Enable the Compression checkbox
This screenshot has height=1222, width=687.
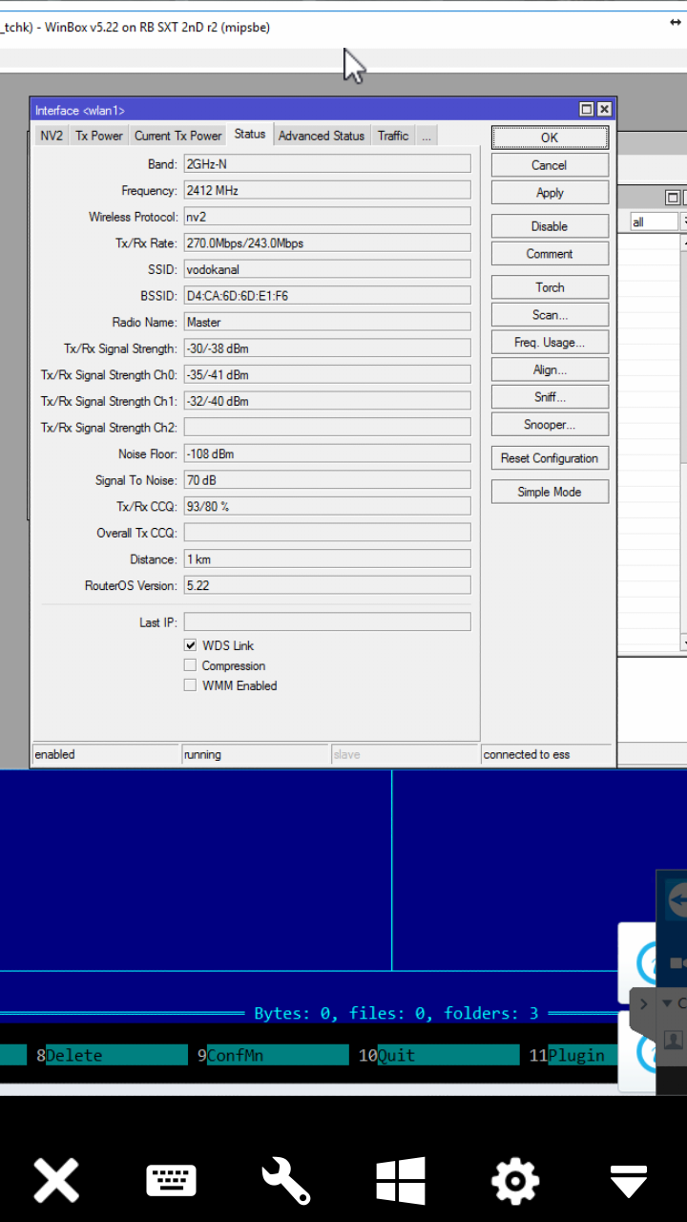pos(190,665)
